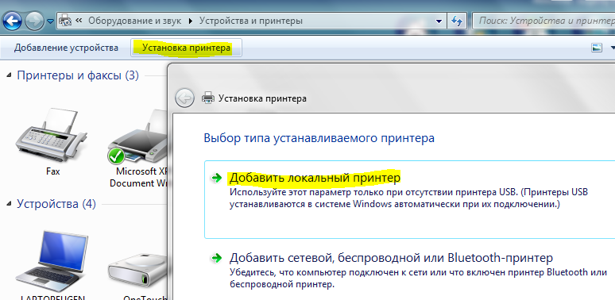
Task: Select the Оборудование и звук breadcrumb
Action: pos(134,21)
